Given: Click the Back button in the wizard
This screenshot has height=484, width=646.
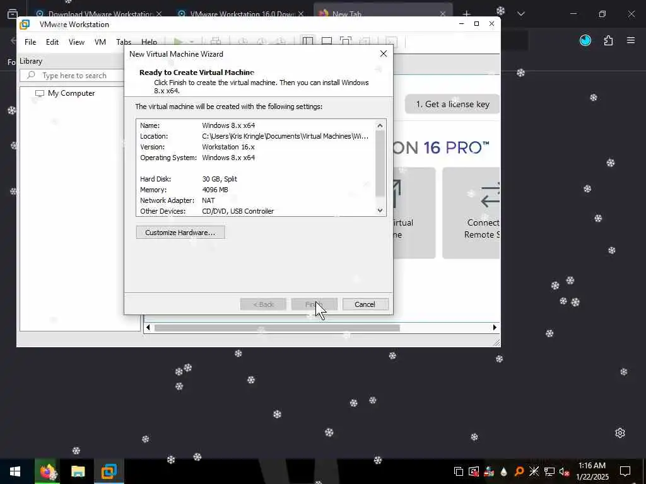Looking at the screenshot, I should (263, 304).
